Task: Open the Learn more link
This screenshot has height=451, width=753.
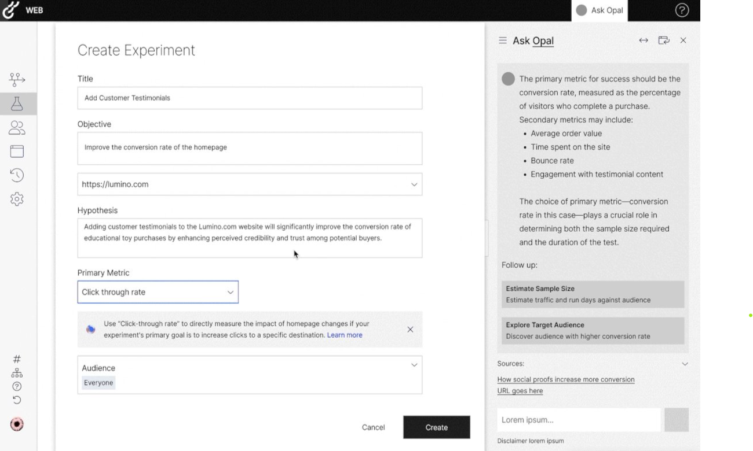Action: point(345,335)
